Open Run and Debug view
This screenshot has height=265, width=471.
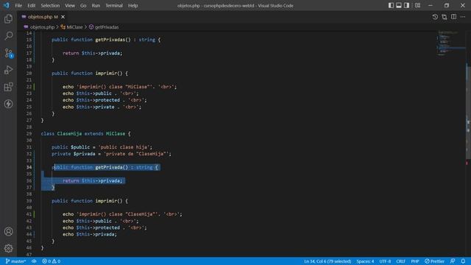point(8,70)
